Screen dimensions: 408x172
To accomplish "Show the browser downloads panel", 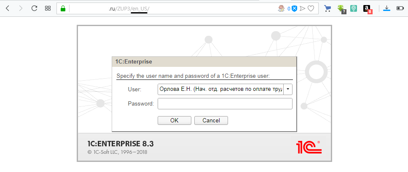I will [387, 8].
